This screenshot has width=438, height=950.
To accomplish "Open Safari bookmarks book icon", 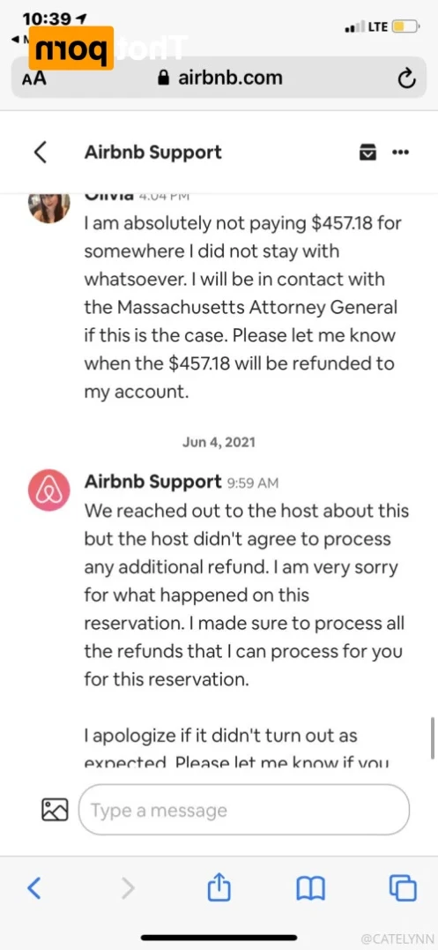I will tap(311, 889).
